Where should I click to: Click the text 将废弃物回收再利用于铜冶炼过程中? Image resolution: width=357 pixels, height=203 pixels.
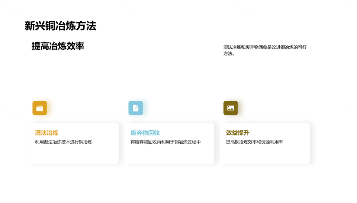165,142
